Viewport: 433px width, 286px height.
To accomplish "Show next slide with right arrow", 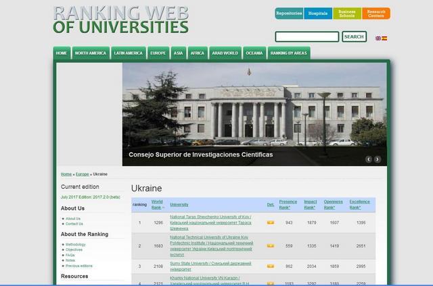I will (x=378, y=159).
